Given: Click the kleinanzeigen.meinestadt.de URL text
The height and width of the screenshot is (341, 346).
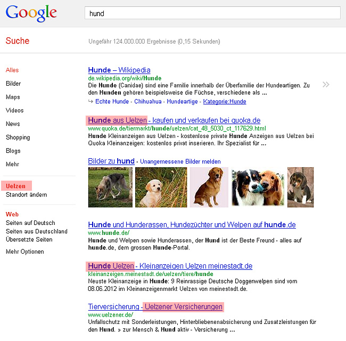Looking at the screenshot, I should (x=151, y=274).
